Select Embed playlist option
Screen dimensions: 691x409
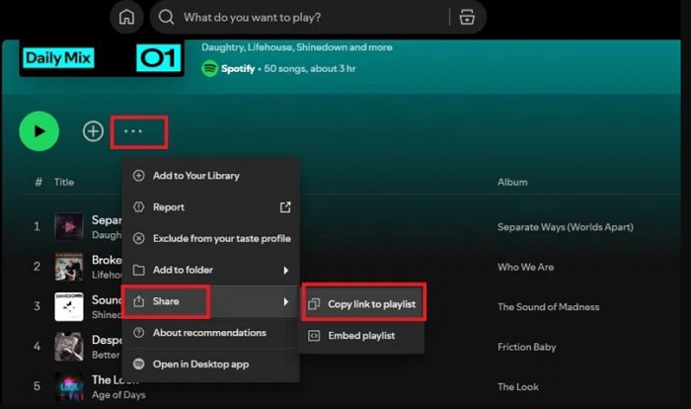point(362,336)
